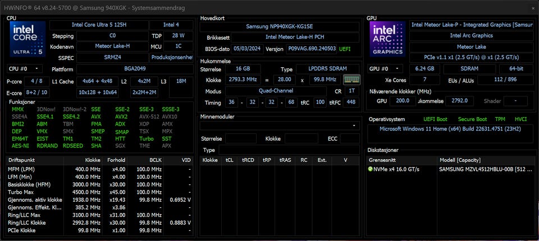The height and width of the screenshot is (241, 539).
Task: Click the green status icon next to NVMe x4
Action: coord(370,169)
